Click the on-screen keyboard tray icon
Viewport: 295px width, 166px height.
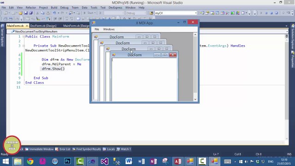(x=227, y=161)
